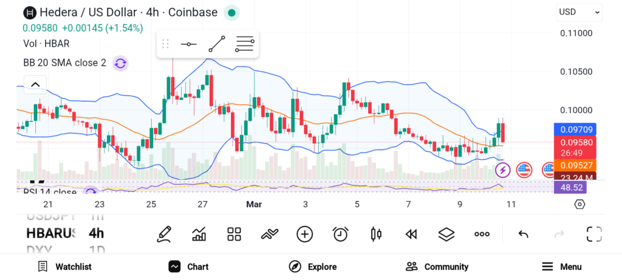Open the three-dots more options menu
Image resolution: width=622 pixels, height=280 pixels.
pyautogui.click(x=482, y=234)
